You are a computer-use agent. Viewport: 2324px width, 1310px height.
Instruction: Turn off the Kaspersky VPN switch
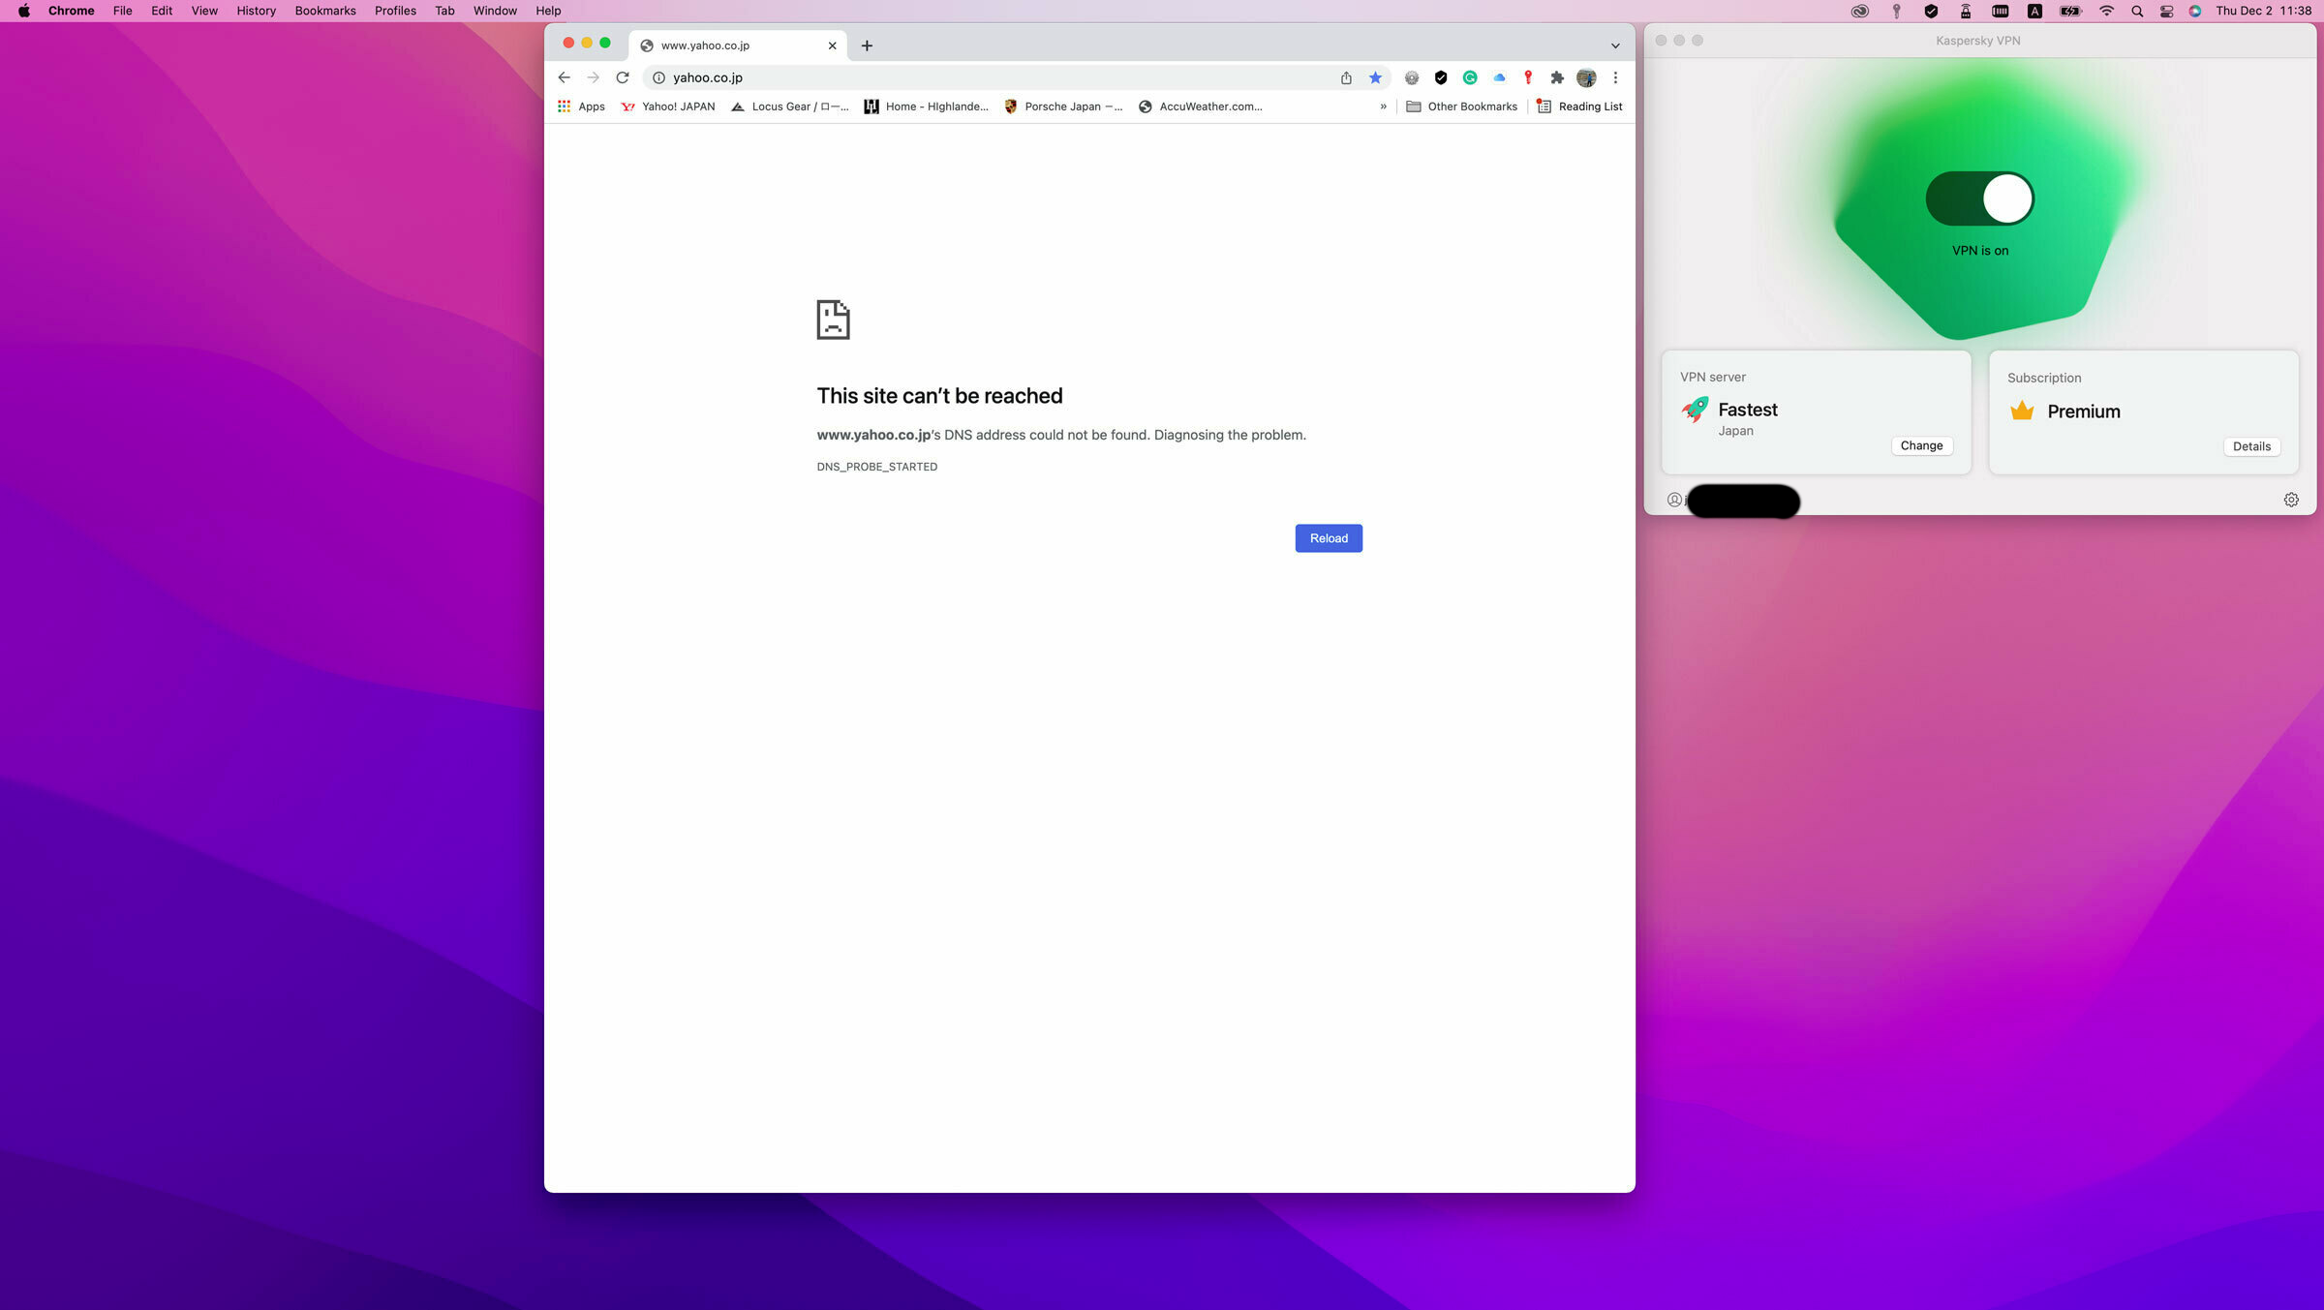coord(1979,198)
